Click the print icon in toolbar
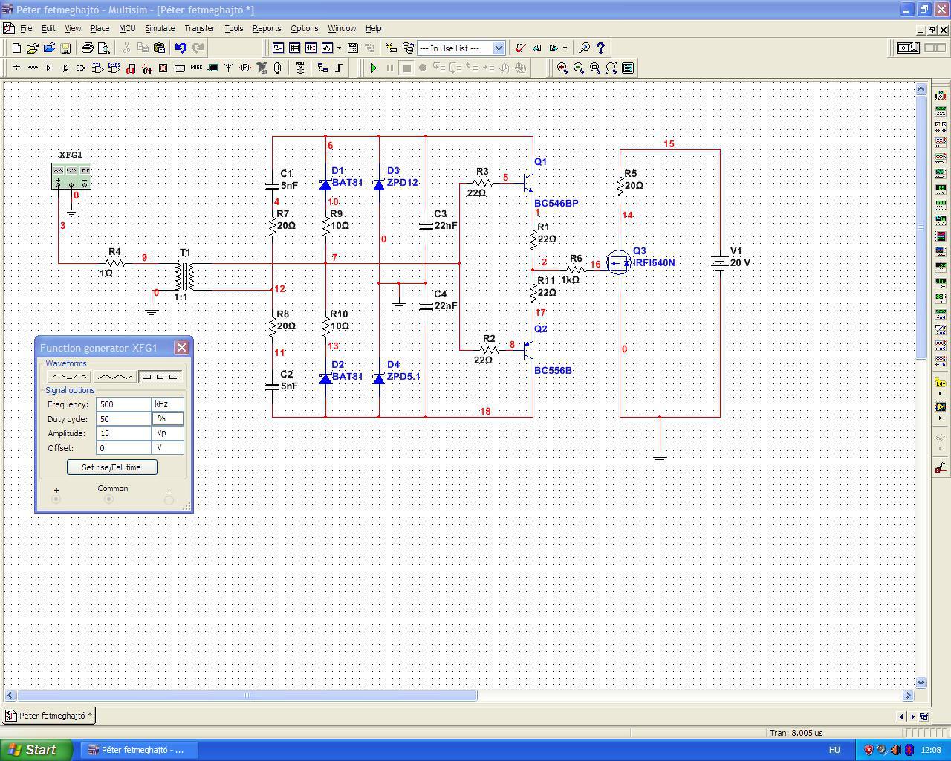 pos(88,48)
